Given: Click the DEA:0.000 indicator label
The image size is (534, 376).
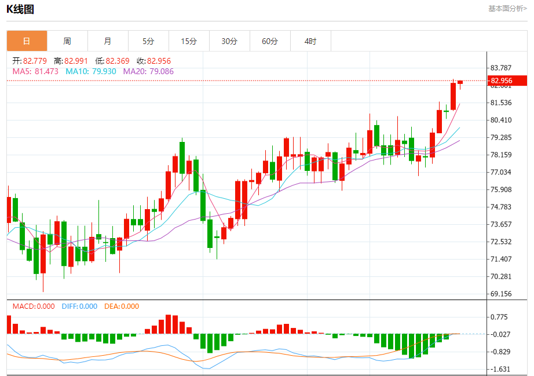Looking at the screenshot, I should point(122,306).
